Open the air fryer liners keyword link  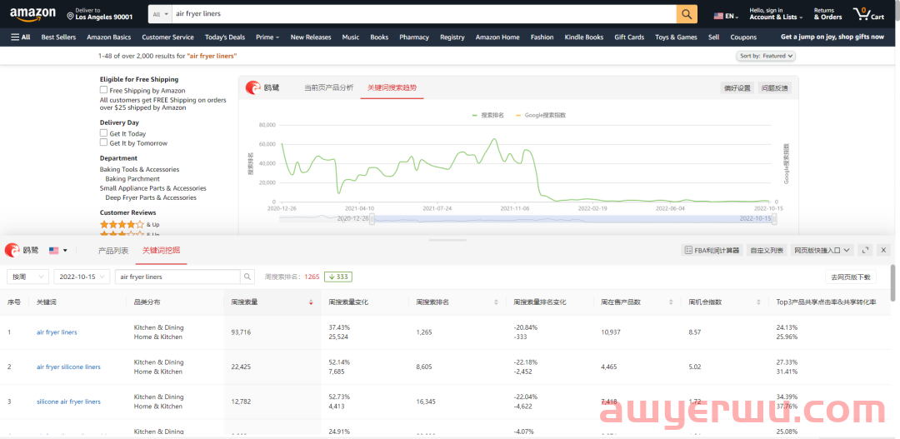[x=57, y=332]
